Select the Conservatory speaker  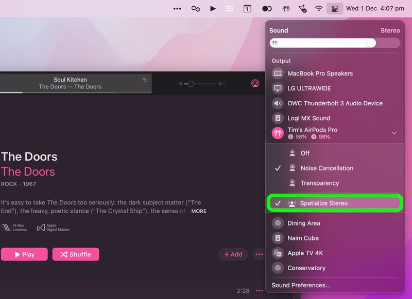point(335,268)
